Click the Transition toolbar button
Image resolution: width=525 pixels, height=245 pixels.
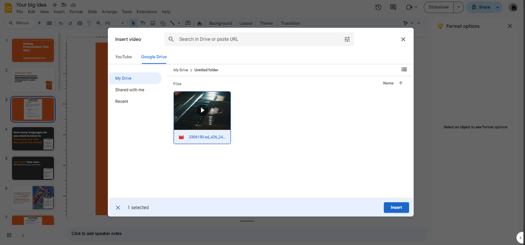click(x=290, y=23)
